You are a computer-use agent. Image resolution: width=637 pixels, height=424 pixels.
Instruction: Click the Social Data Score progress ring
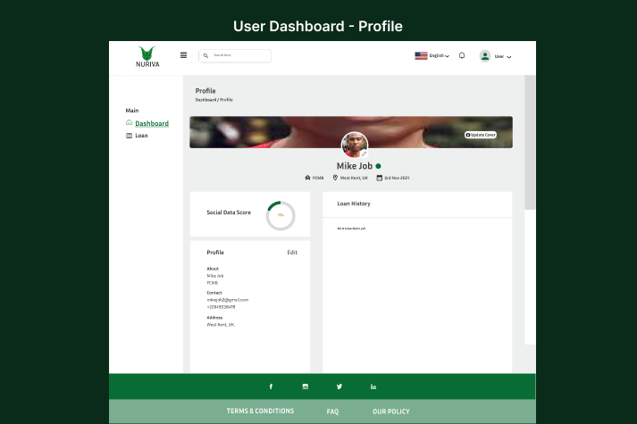pos(281,215)
